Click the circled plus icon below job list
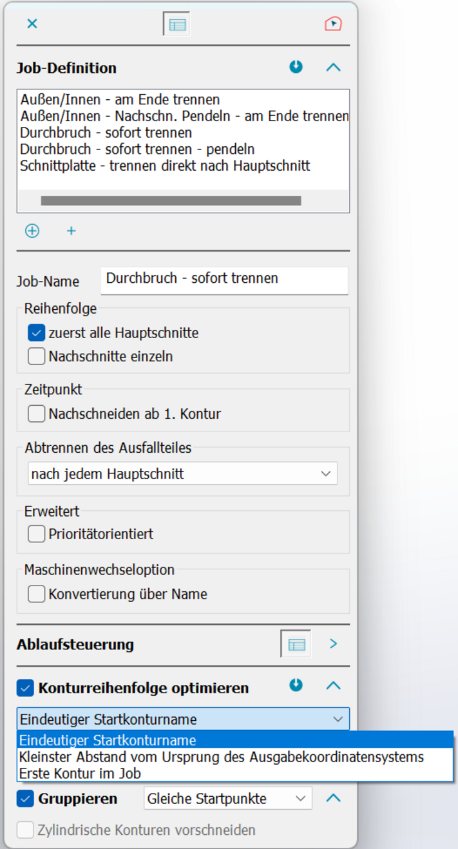Viewport: 458px width, 849px height. (32, 231)
